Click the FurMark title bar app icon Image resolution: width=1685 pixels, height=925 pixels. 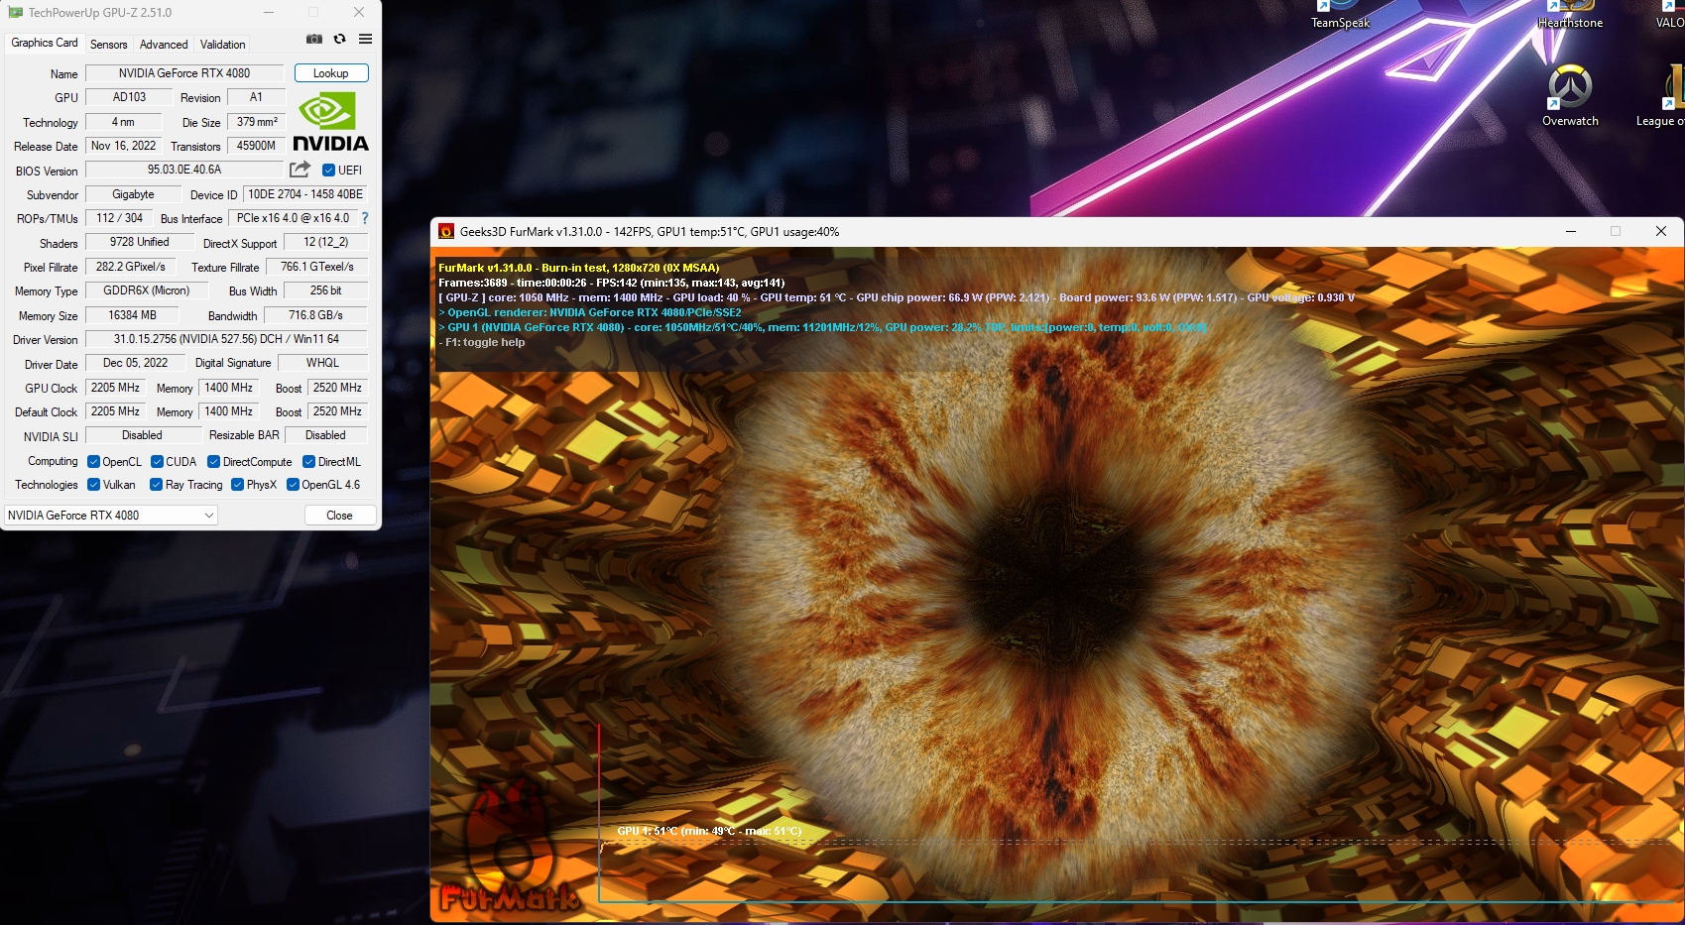pos(446,231)
